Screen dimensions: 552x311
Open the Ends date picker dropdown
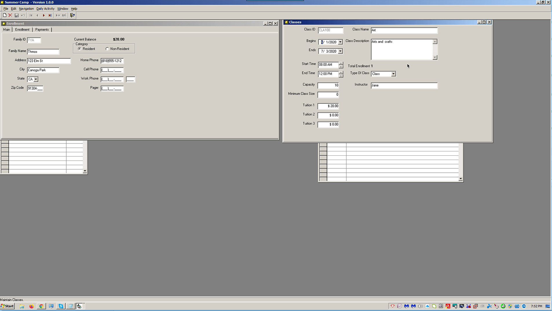pyautogui.click(x=340, y=51)
